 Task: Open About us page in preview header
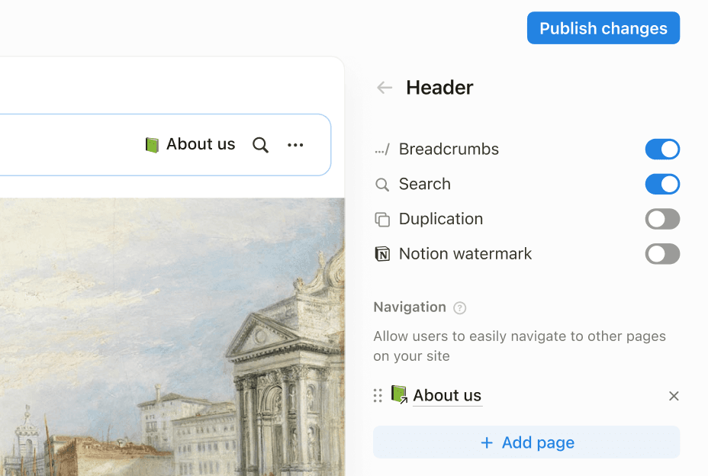[x=191, y=145]
